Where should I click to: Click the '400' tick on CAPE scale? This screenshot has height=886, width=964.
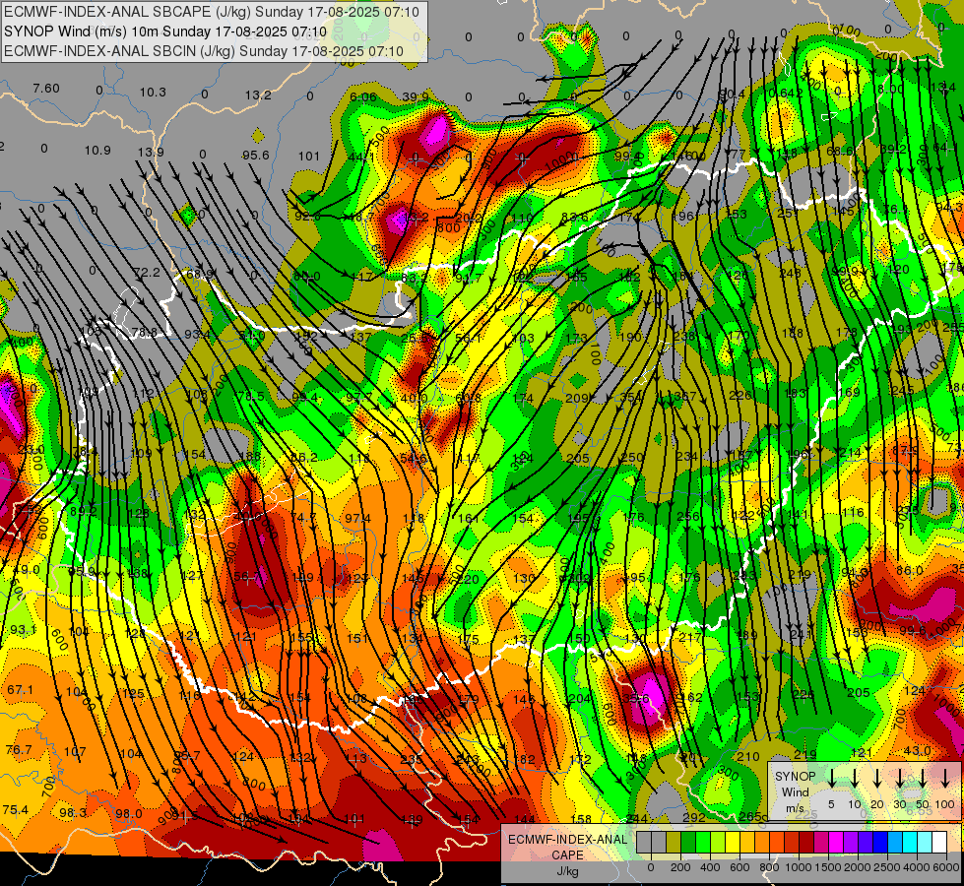pyautogui.click(x=710, y=867)
